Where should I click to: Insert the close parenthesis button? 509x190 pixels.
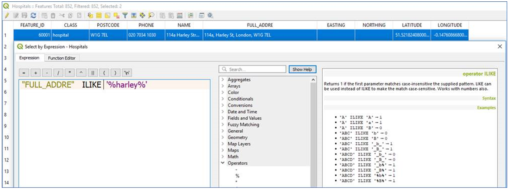115,73
